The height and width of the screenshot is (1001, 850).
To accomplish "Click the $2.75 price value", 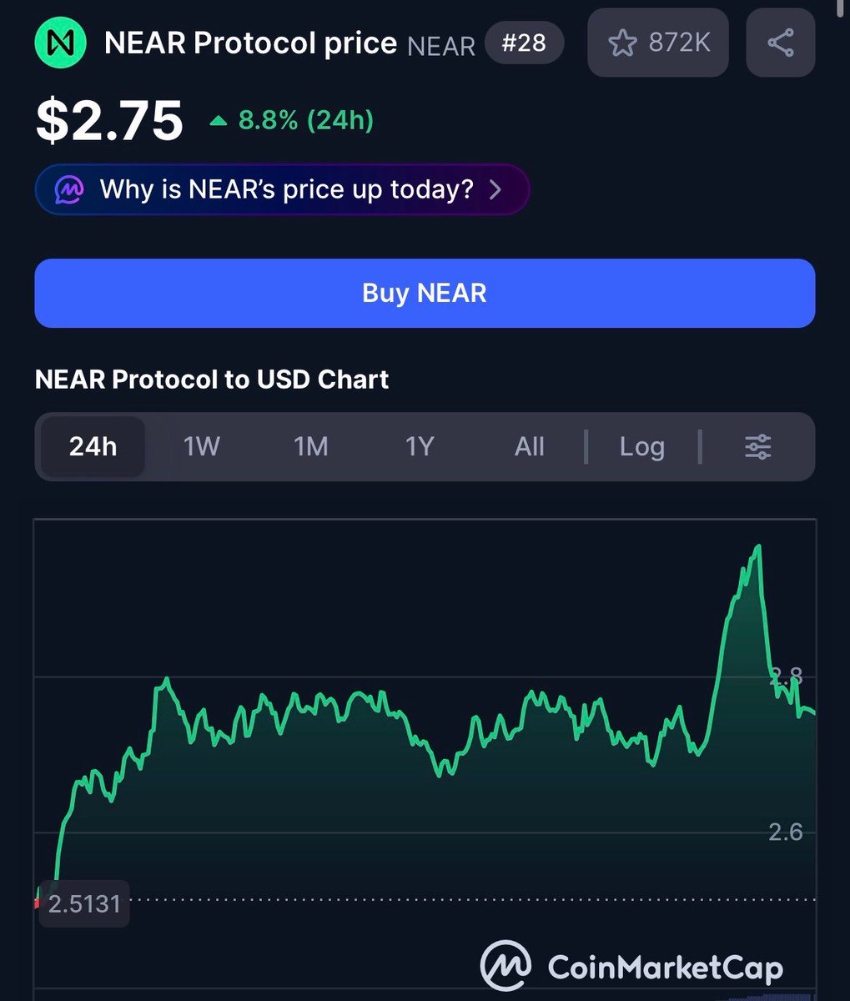I will tap(109, 120).
